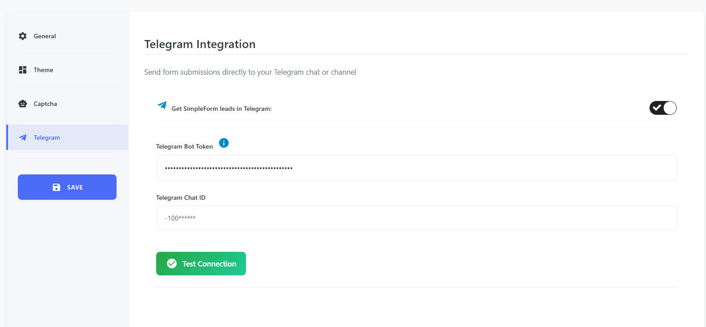Click the Test Connection button

pyautogui.click(x=201, y=263)
